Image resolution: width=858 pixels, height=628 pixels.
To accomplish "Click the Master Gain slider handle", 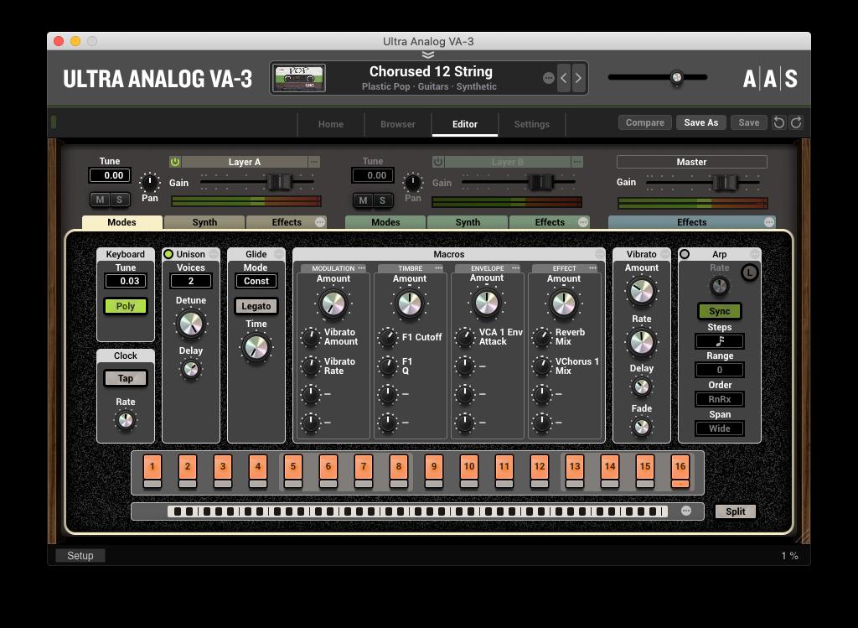I will (x=726, y=182).
